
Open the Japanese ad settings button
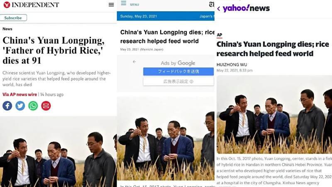(x=178, y=81)
